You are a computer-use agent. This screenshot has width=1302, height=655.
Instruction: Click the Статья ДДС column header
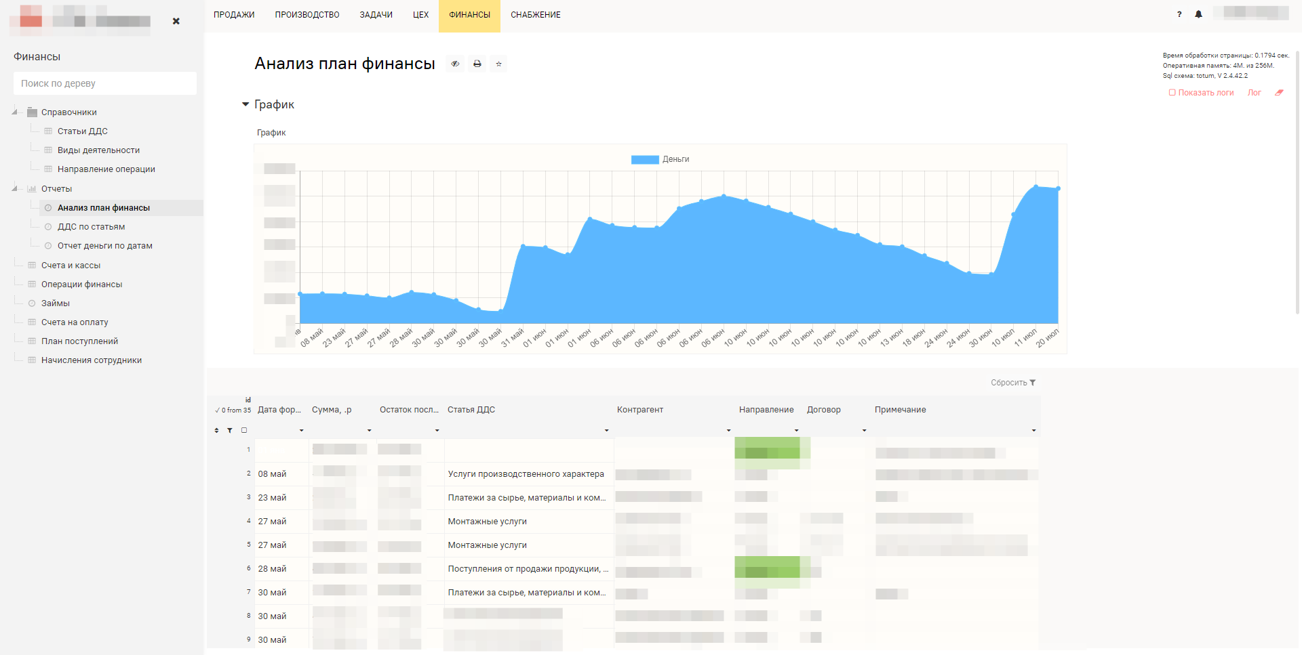pos(471,410)
